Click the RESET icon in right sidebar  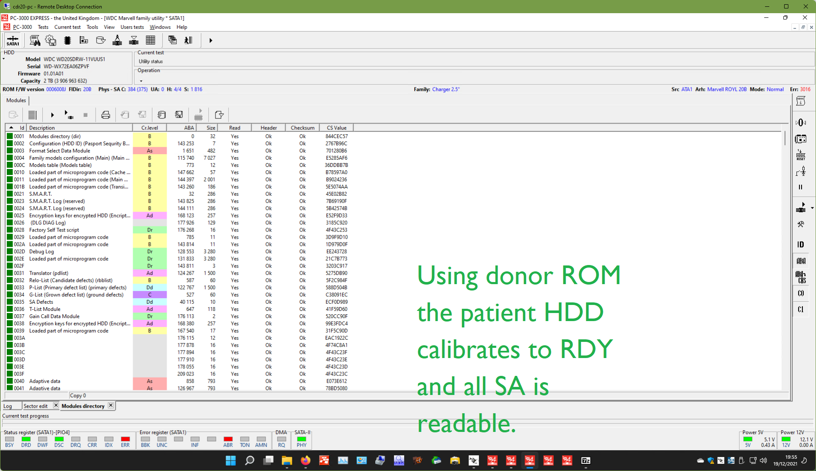point(801,155)
